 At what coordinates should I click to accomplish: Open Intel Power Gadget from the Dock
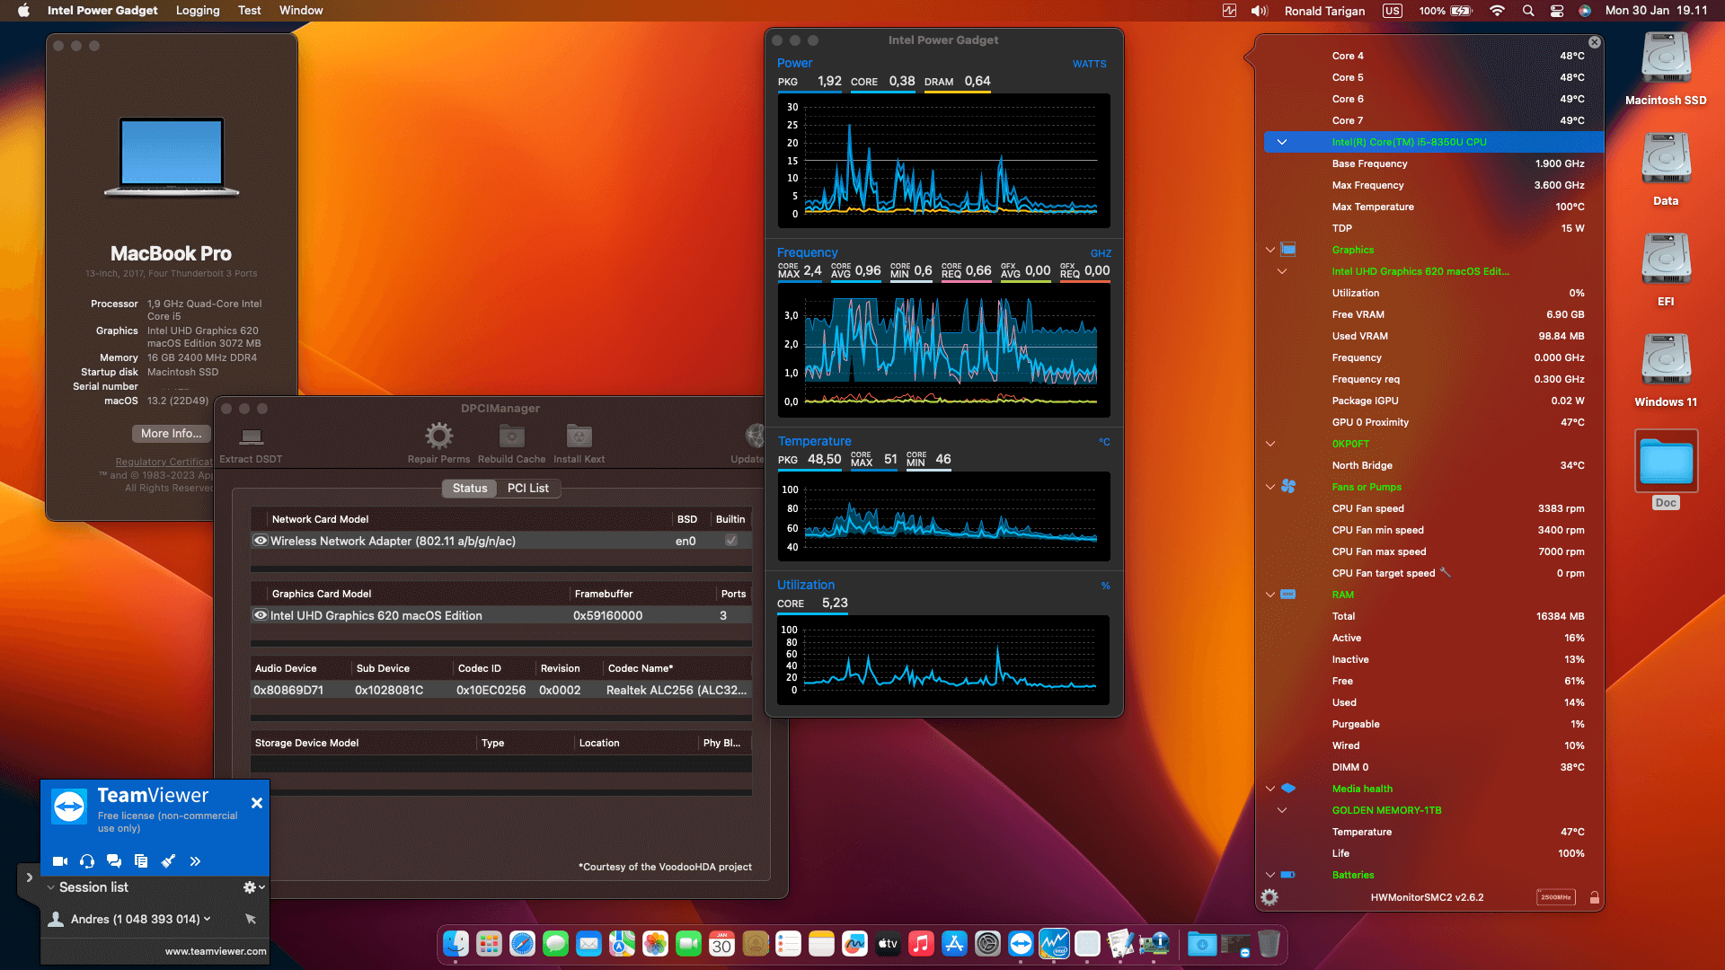[1054, 944]
